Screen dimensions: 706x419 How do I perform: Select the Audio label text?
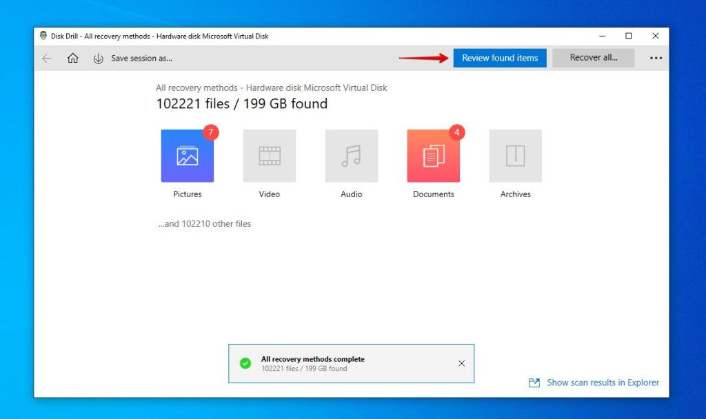(x=351, y=194)
